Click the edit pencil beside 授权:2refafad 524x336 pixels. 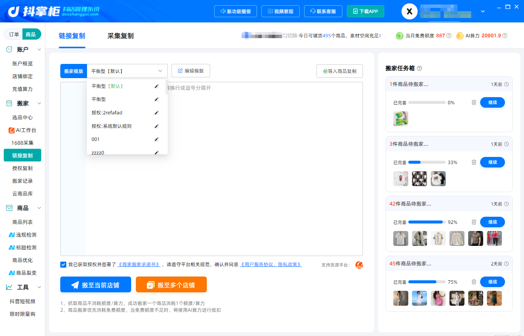click(x=157, y=113)
